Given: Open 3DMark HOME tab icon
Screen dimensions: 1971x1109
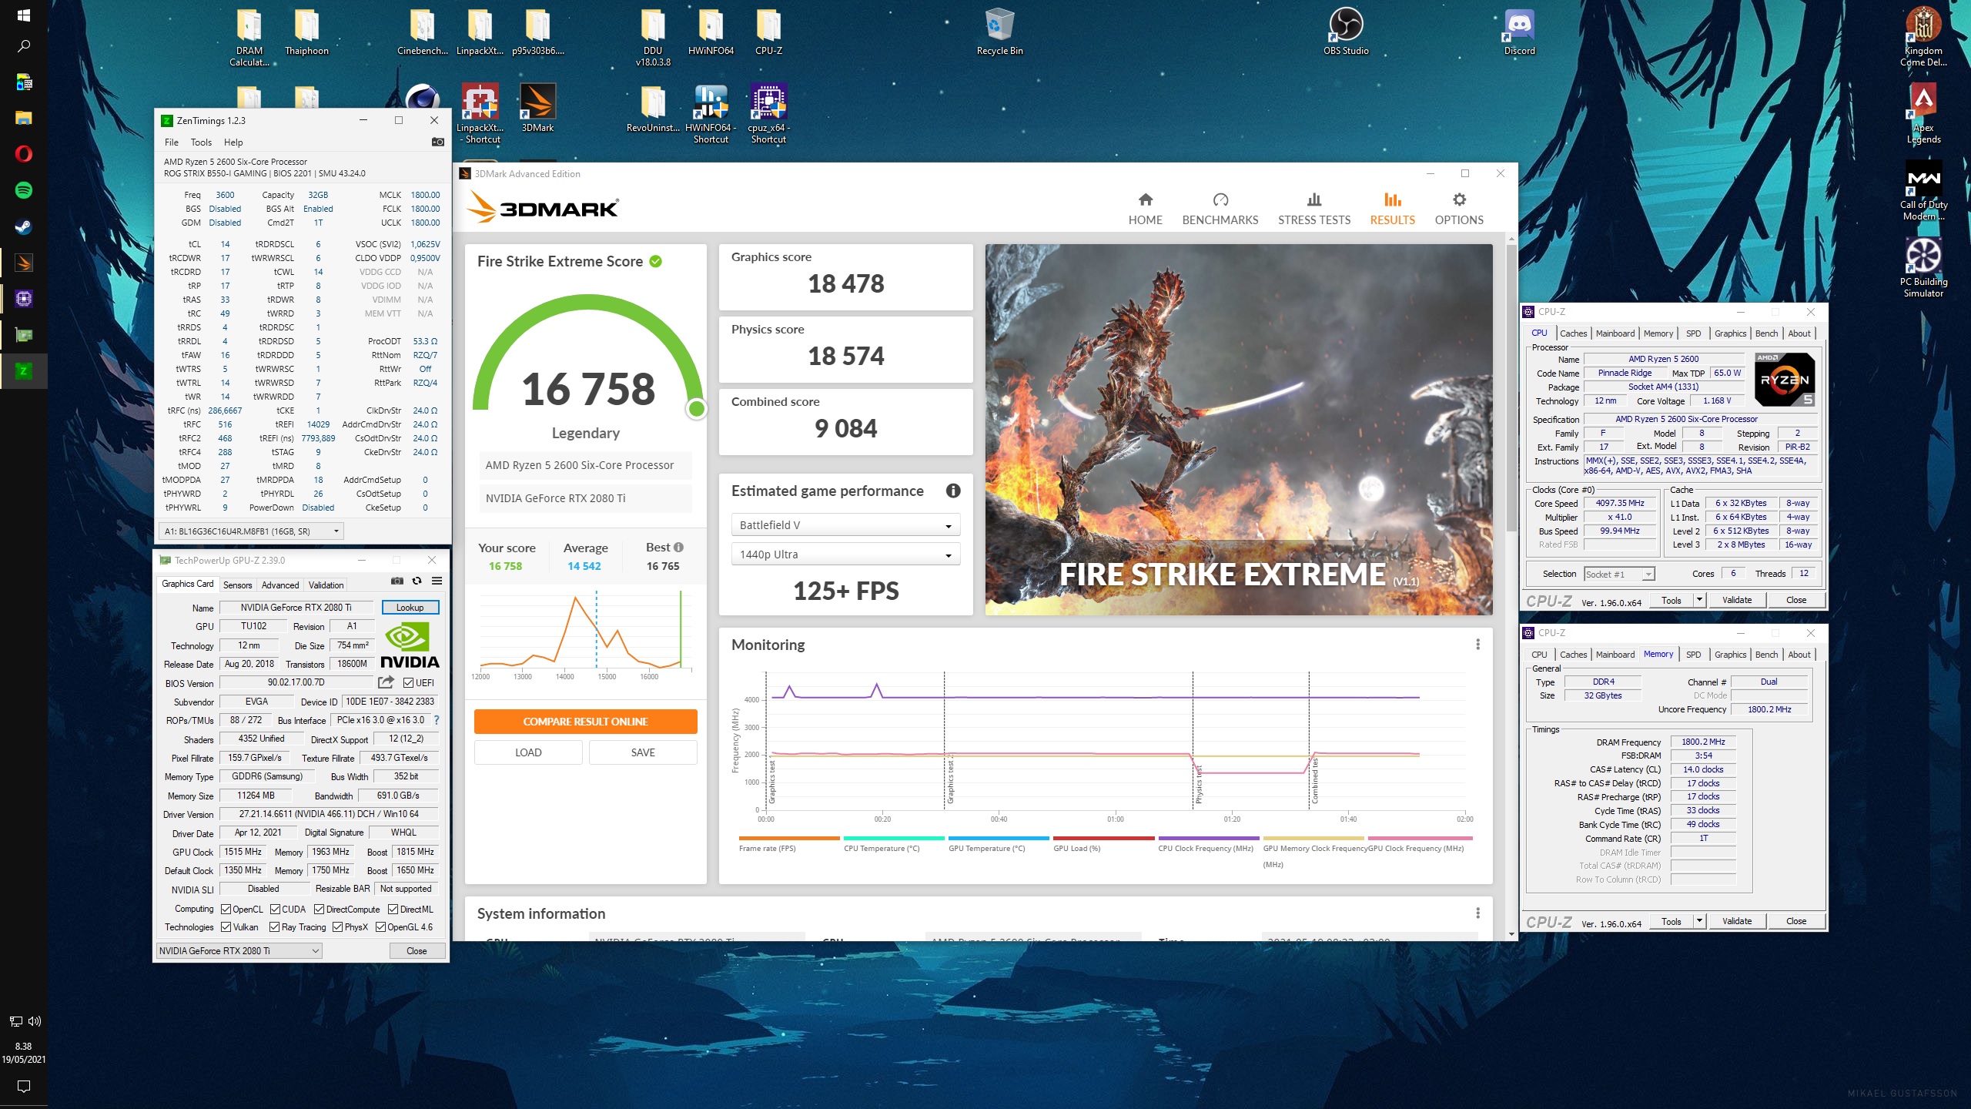Looking at the screenshot, I should tap(1145, 199).
